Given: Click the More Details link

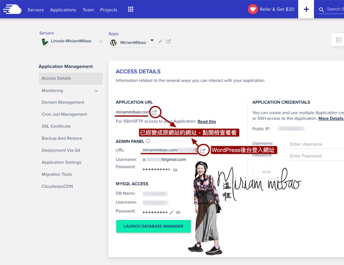Looking at the screenshot, I should (x=331, y=118).
